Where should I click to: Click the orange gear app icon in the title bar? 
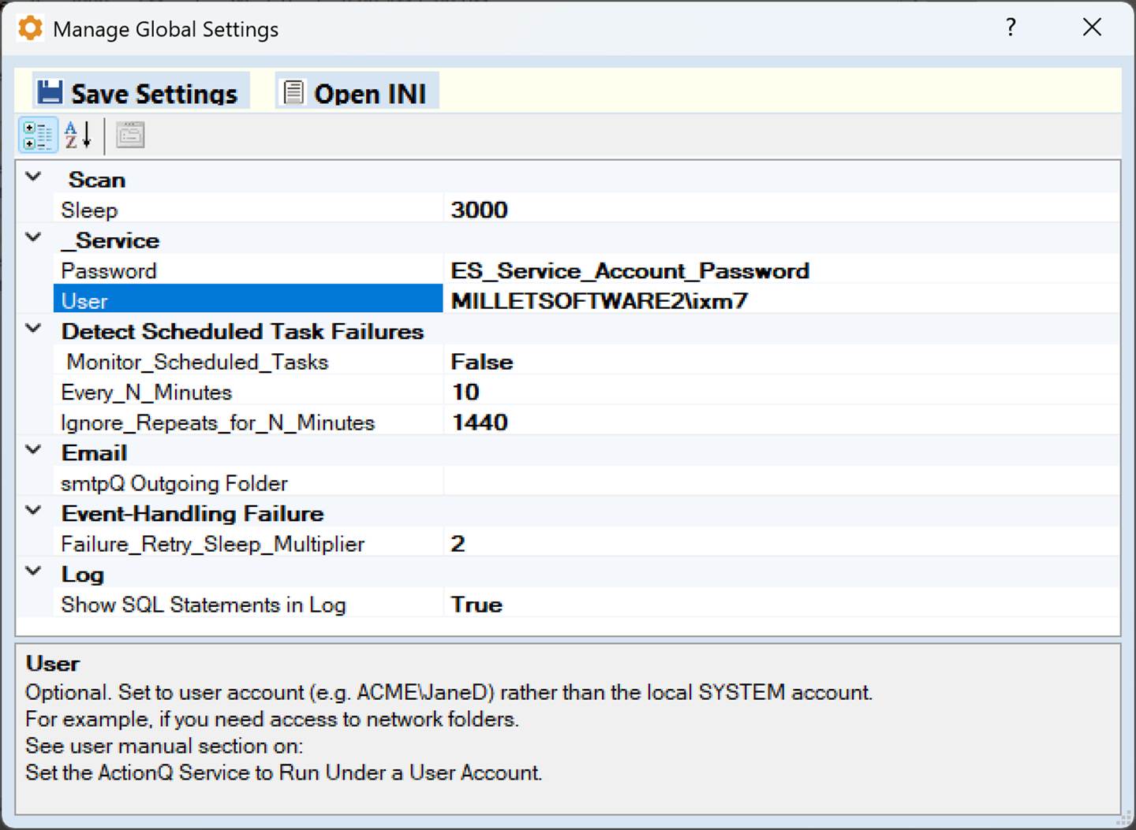click(x=30, y=28)
